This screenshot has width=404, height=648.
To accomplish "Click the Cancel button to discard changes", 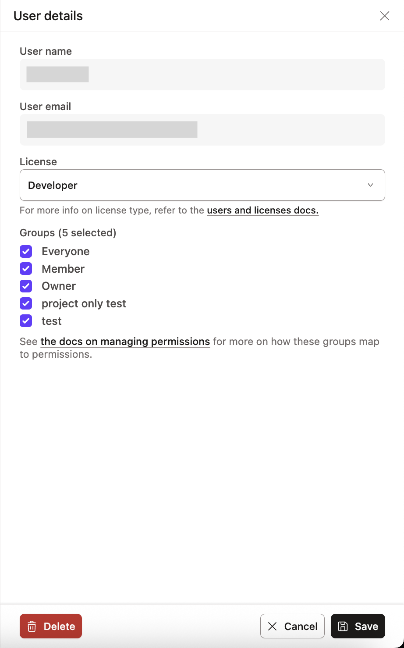I will click(292, 626).
